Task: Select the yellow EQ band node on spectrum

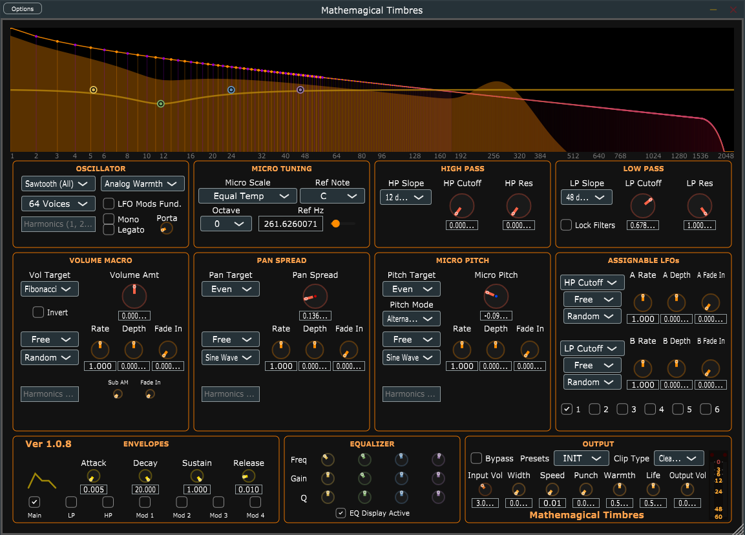Action: (x=94, y=90)
